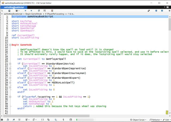Click the pin-shaped icon in the bottom toolbar
Viewport: 171px width, 122px height.
63,120
